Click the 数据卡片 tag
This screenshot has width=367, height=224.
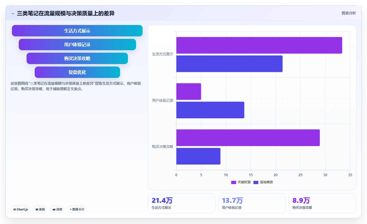click(x=77, y=209)
